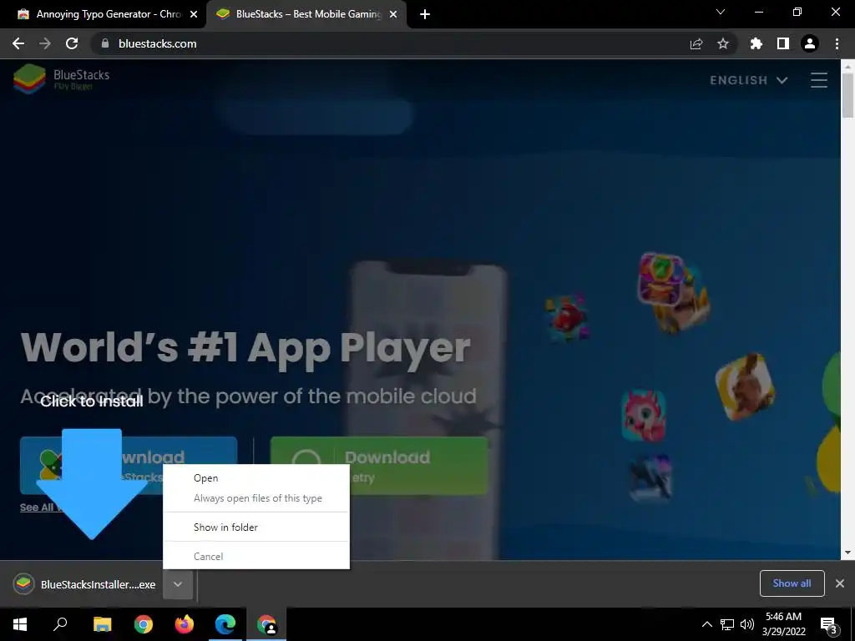Open the Chrome profile avatar
This screenshot has width=855, height=641.
tap(810, 43)
